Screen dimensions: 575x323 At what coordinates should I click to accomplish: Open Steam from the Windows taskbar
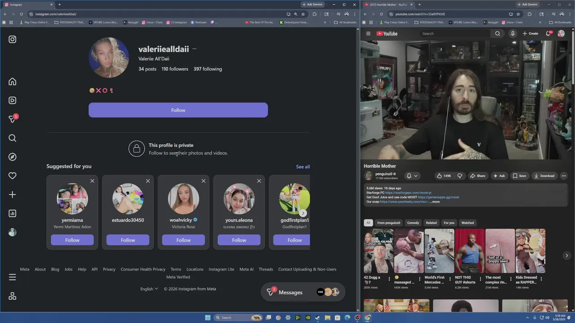pyautogui.click(x=318, y=318)
